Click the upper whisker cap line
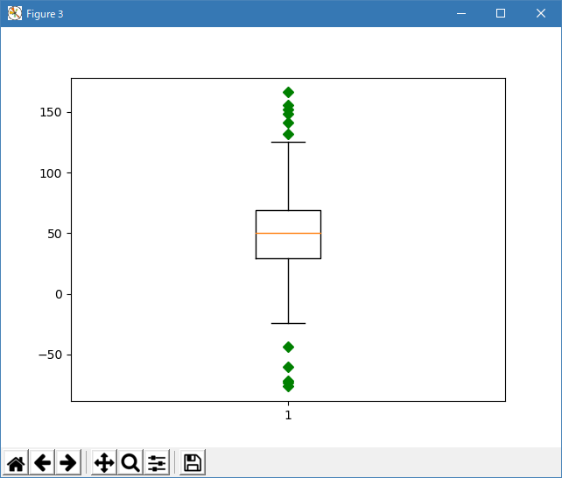The image size is (562, 478). tap(288, 142)
